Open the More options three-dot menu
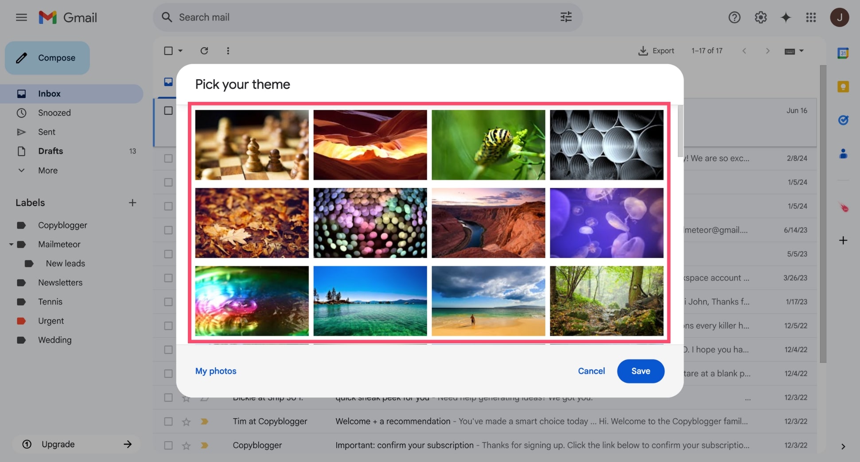Viewport: 860px width, 462px height. 228,50
